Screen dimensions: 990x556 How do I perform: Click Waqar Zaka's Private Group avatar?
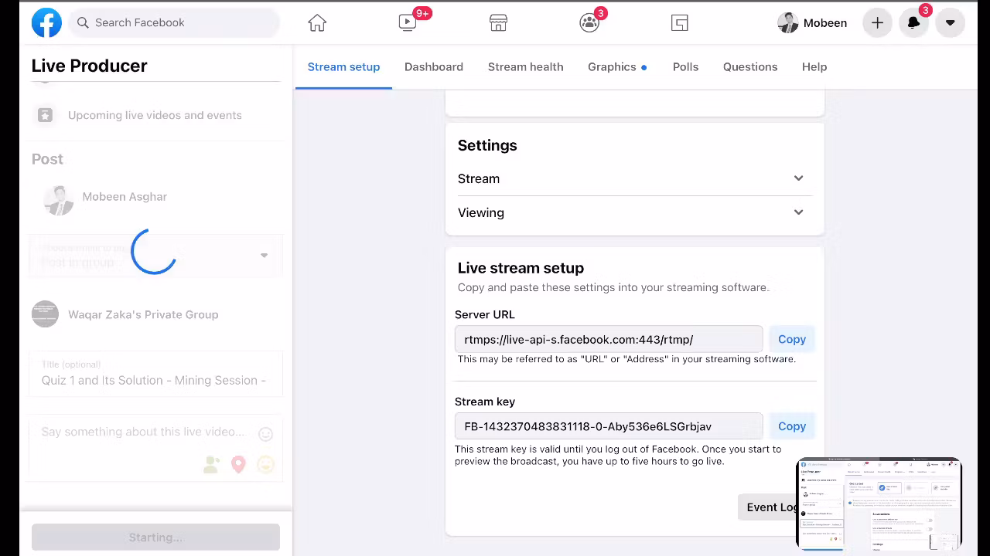coord(45,314)
